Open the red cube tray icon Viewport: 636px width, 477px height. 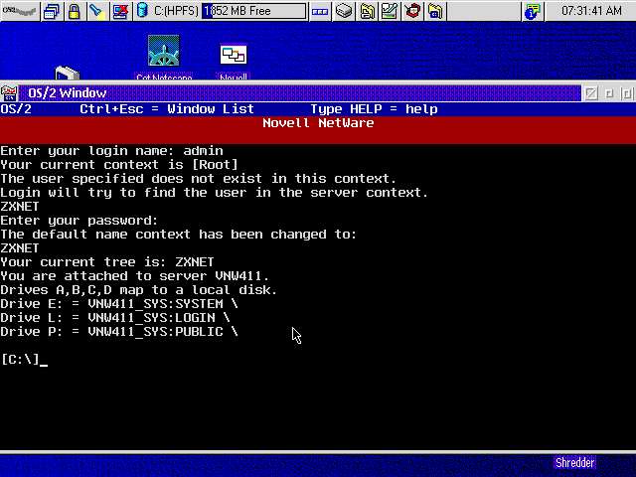coord(412,11)
